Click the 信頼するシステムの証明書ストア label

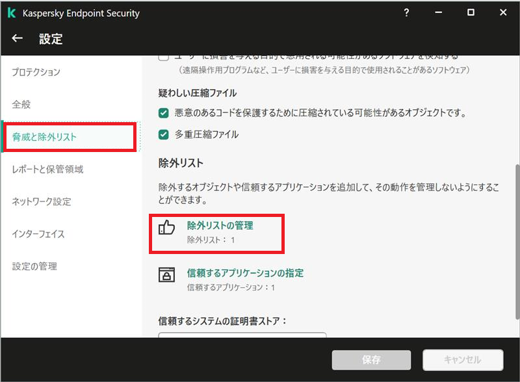click(222, 321)
